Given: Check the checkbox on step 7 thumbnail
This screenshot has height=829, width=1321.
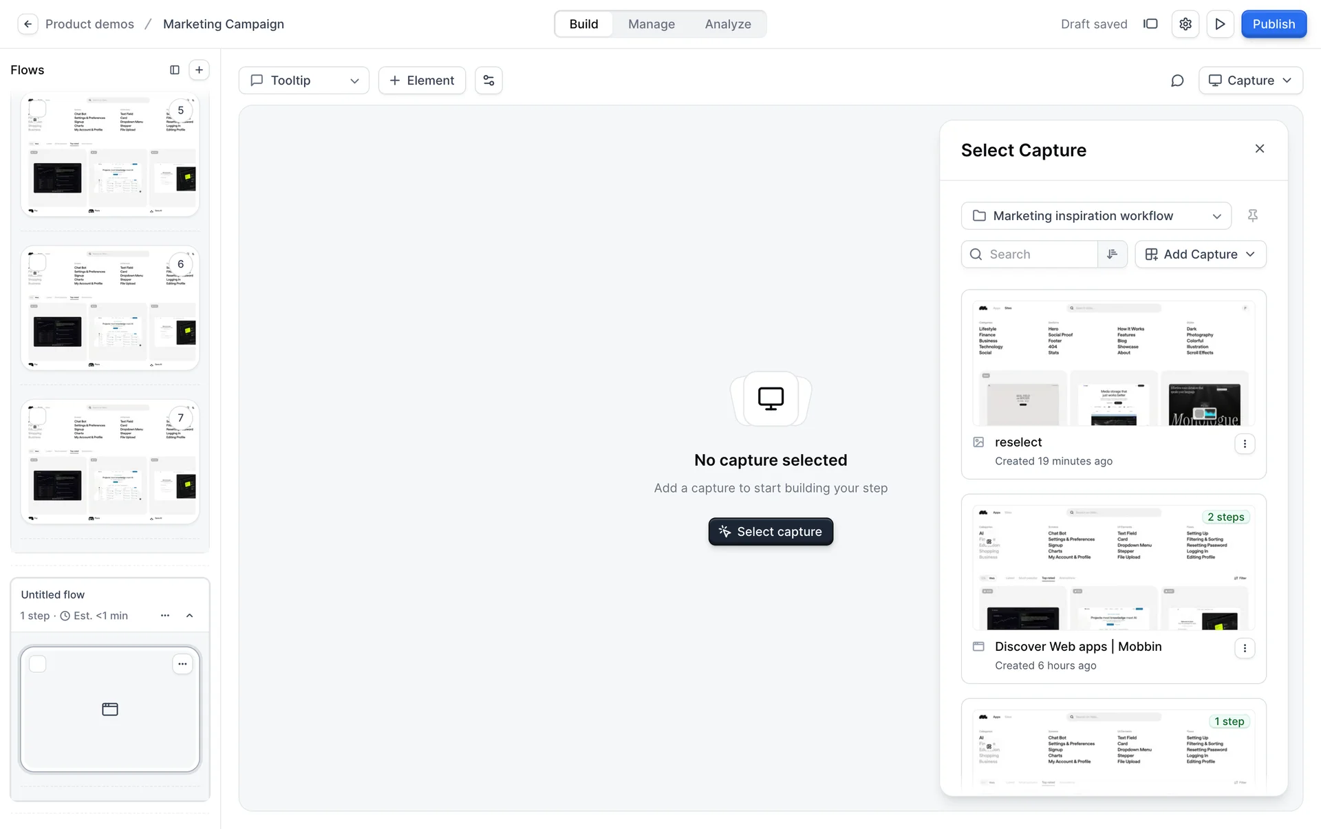Looking at the screenshot, I should click(x=38, y=416).
